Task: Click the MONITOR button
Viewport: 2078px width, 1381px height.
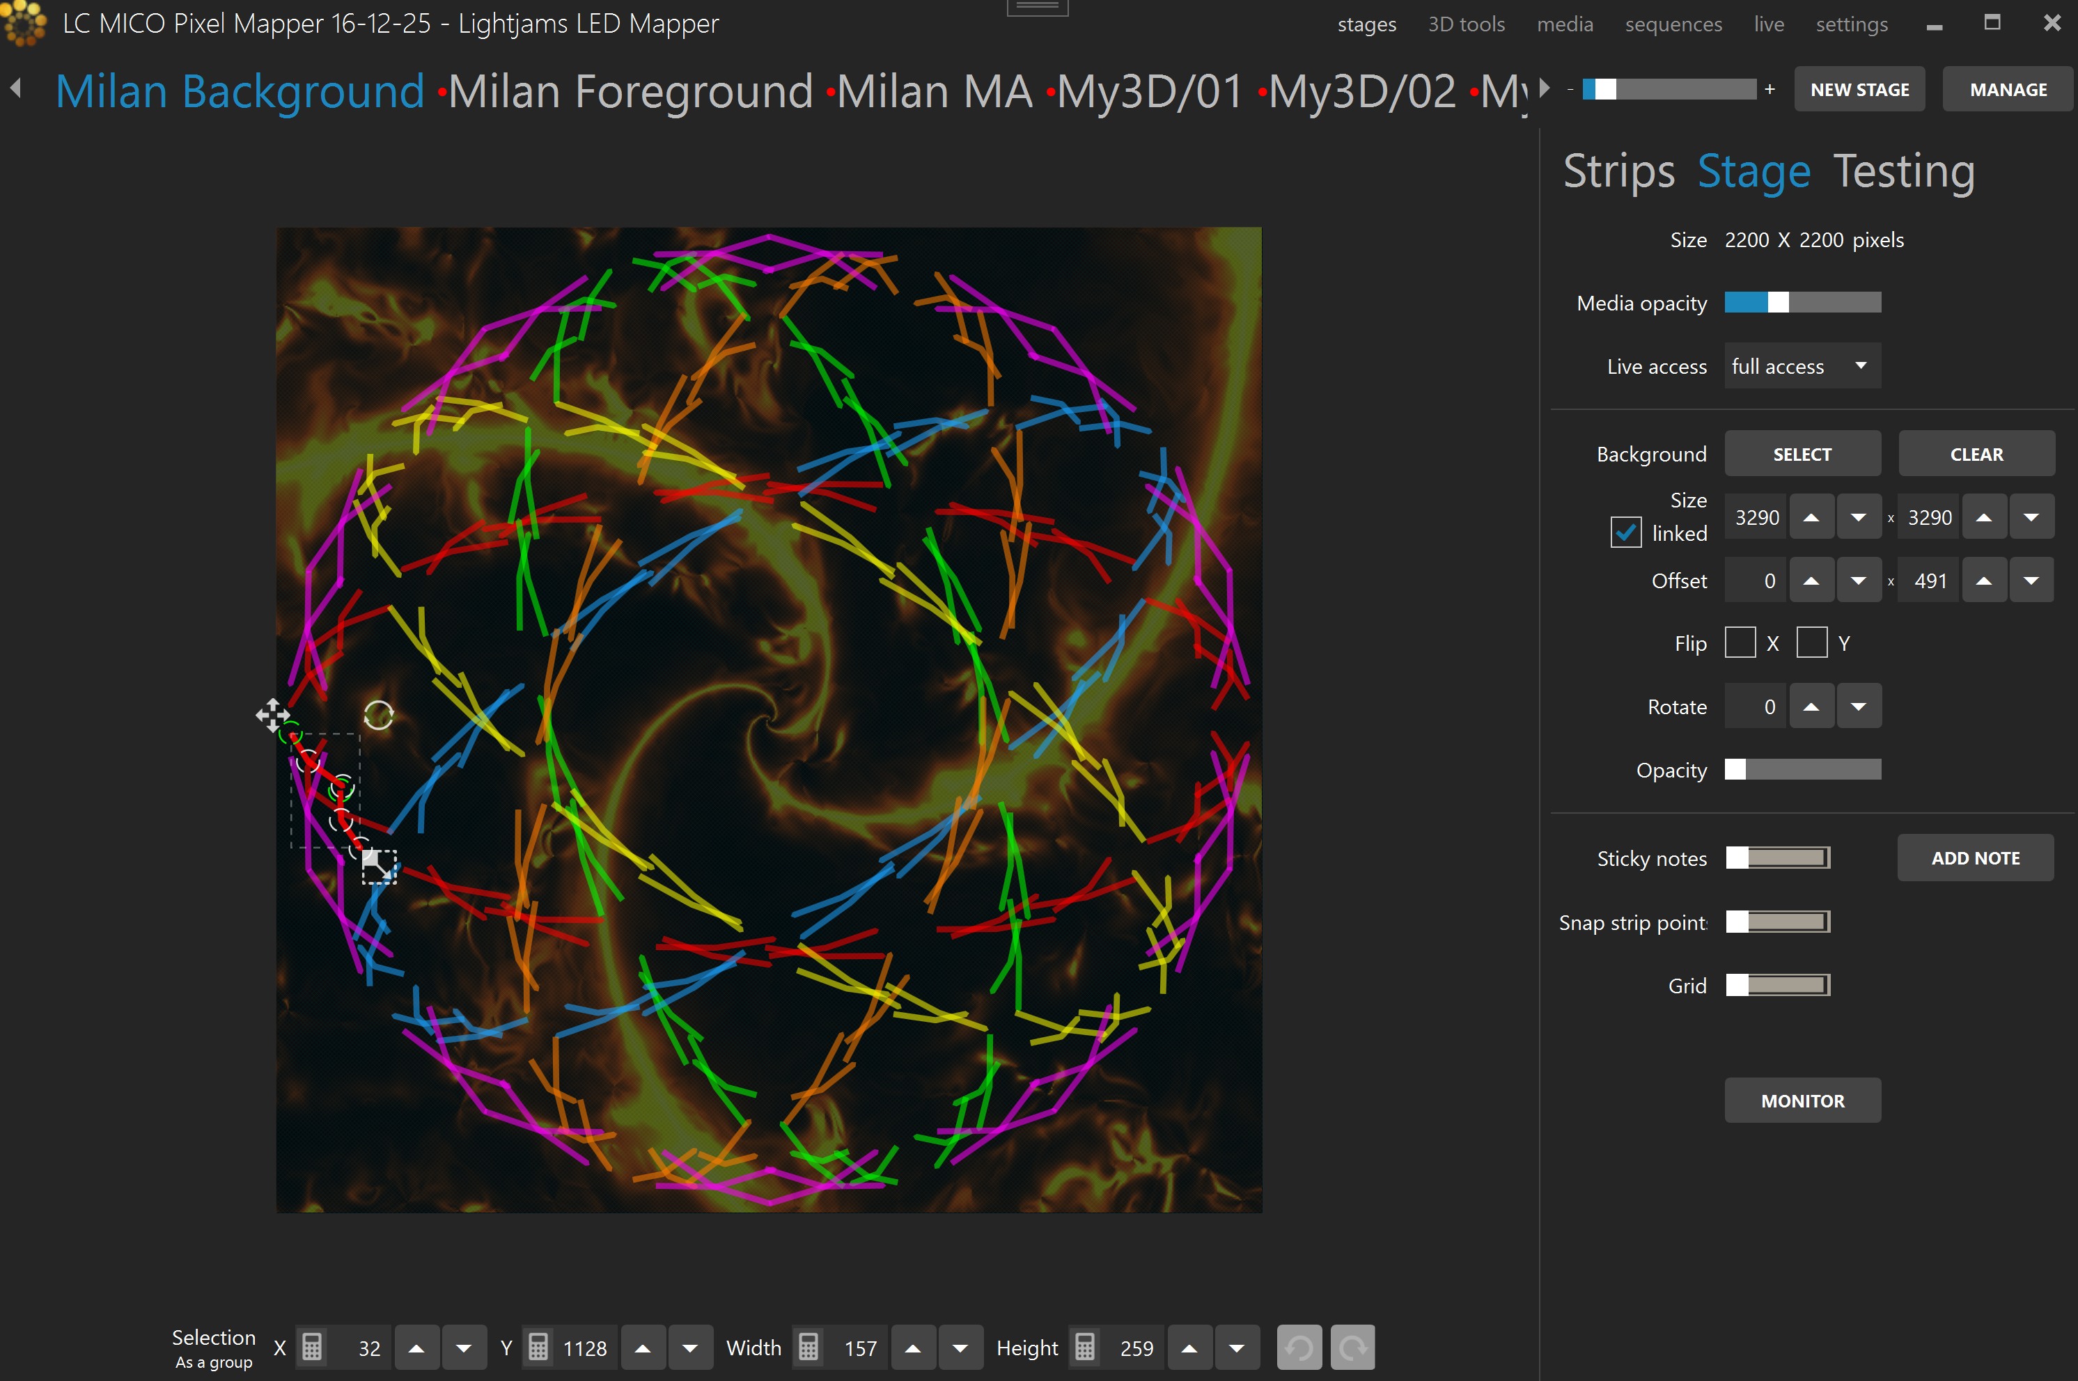Action: coord(1802,1100)
